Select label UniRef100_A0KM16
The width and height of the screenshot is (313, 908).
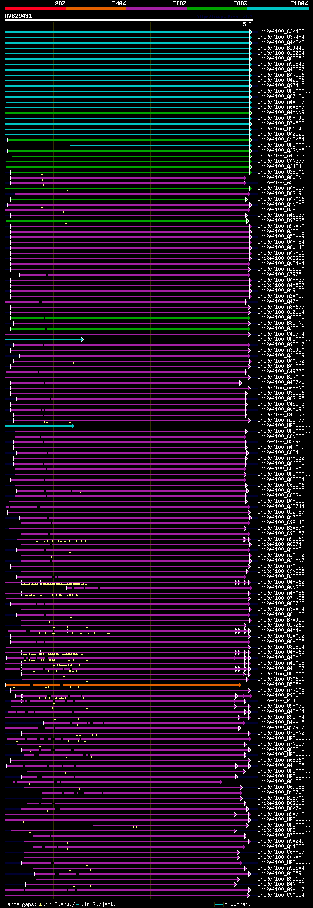(x=281, y=199)
